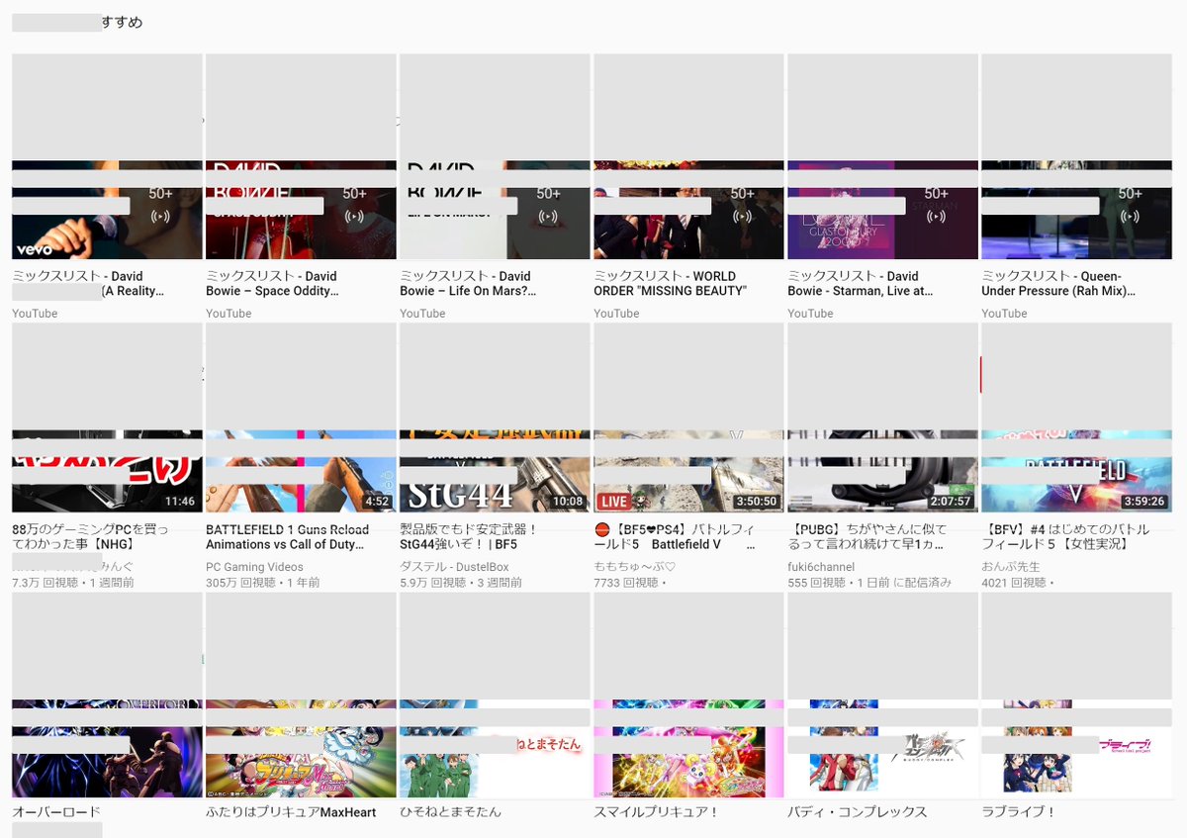Click the 3:50:50 duration badge
1187x838 pixels.
coord(756,502)
